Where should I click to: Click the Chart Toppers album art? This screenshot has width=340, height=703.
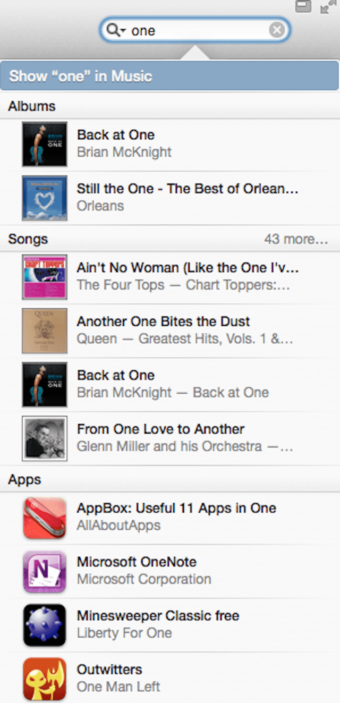pos(45,277)
